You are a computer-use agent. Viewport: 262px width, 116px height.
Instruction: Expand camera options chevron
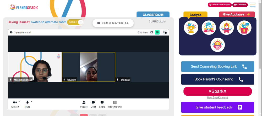pos(19,101)
